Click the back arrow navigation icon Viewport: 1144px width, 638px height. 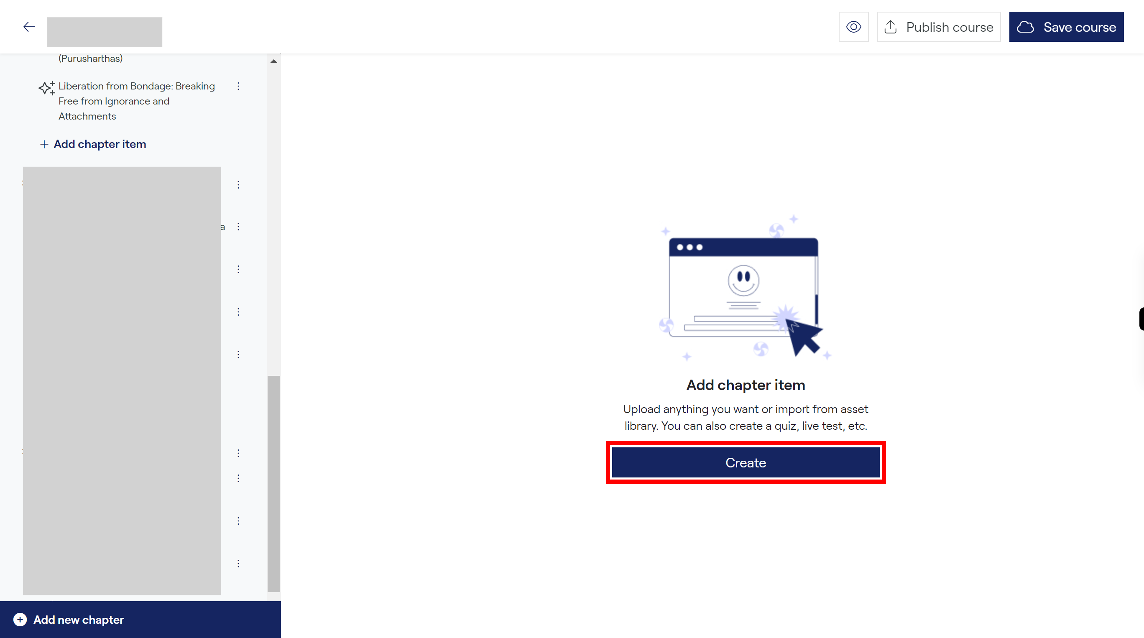[29, 27]
